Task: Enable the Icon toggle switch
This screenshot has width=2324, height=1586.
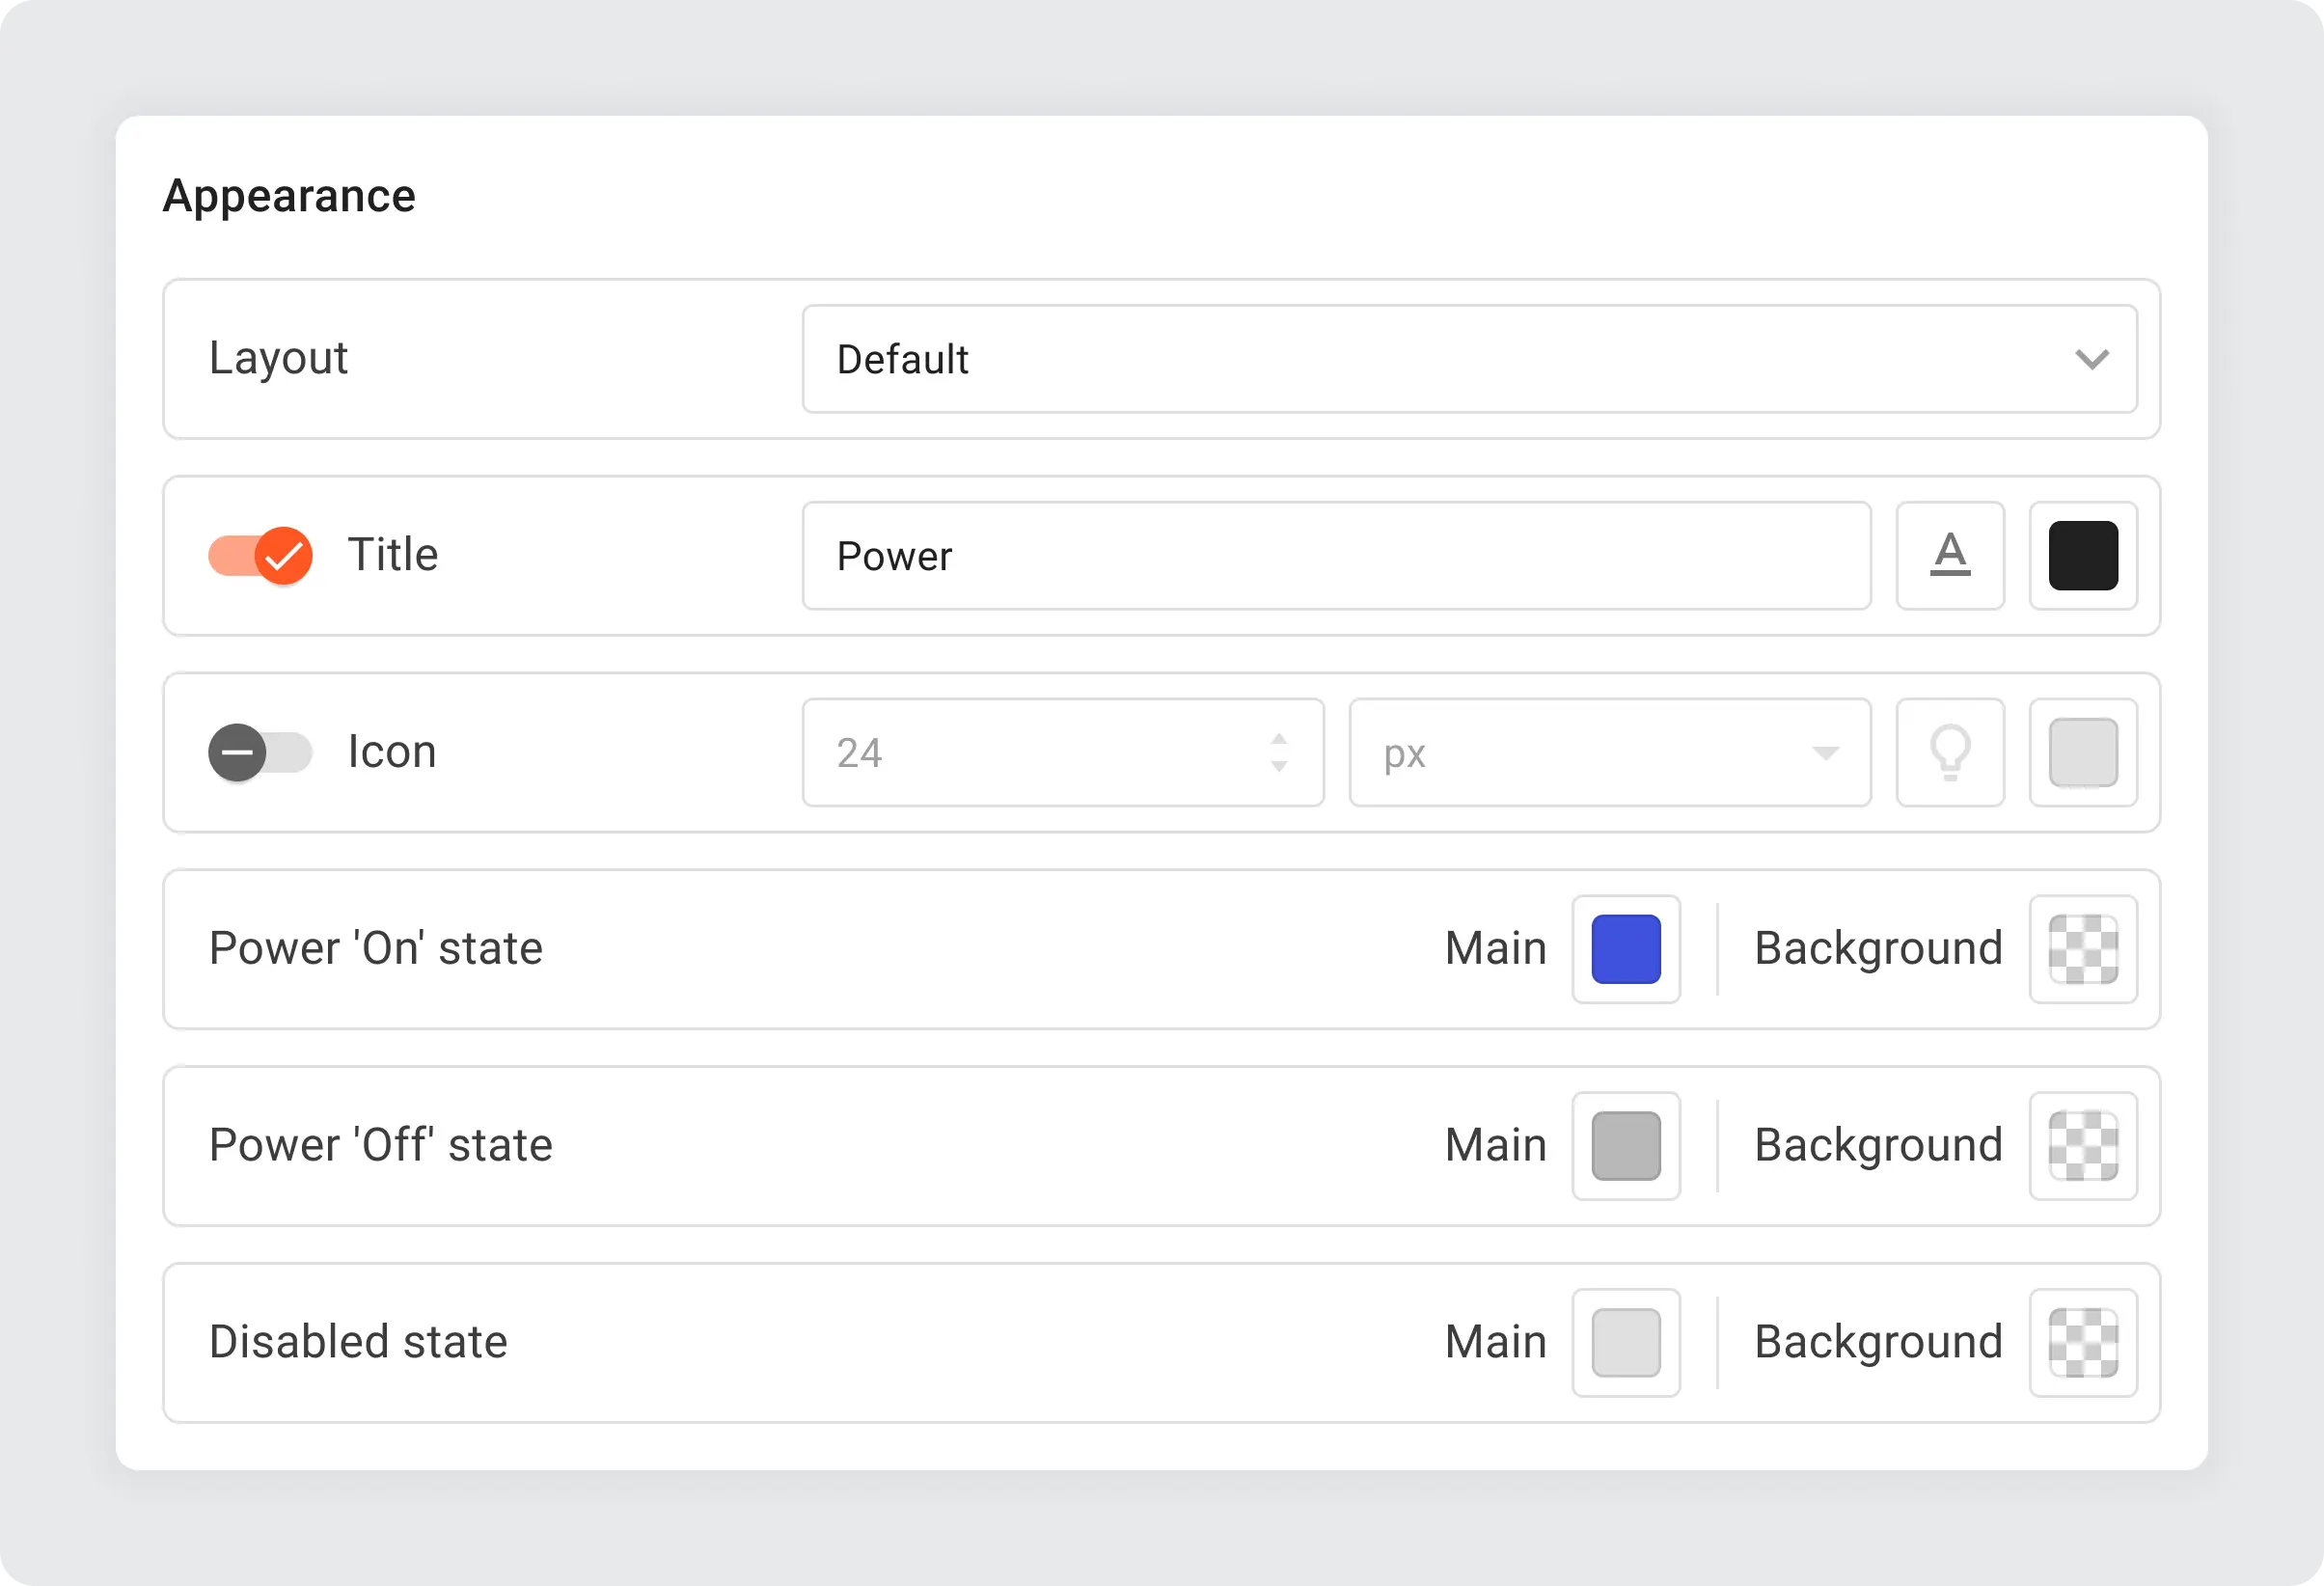Action: pyautogui.click(x=260, y=752)
